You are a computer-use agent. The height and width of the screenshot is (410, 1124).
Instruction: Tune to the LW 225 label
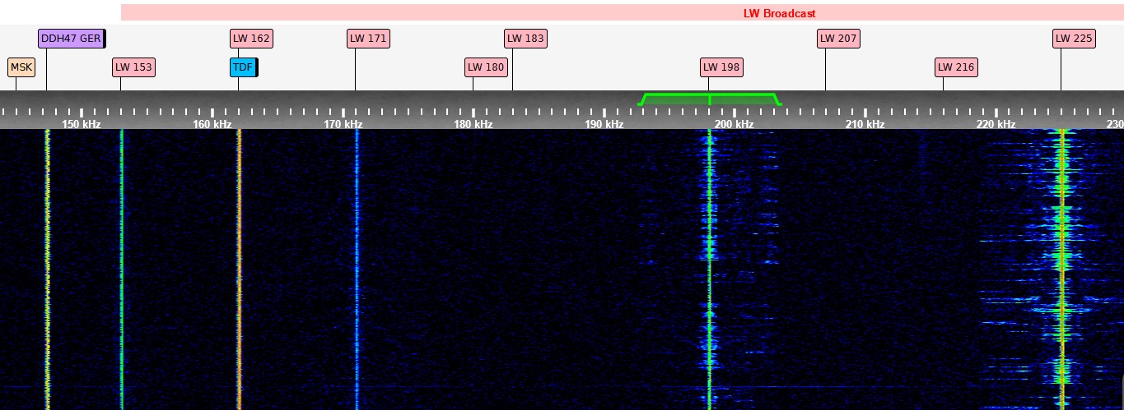1074,39
